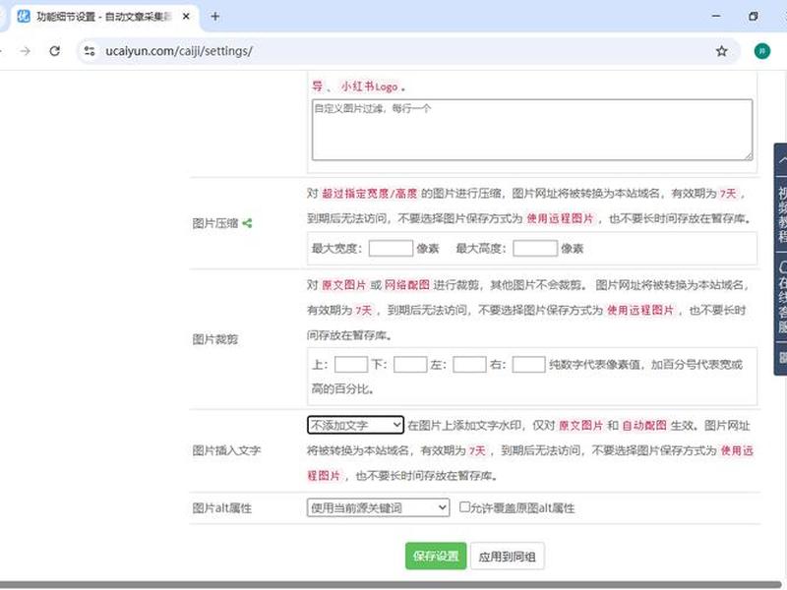Click the 上 crop value input
Screen dimensions: 787x590
point(351,364)
